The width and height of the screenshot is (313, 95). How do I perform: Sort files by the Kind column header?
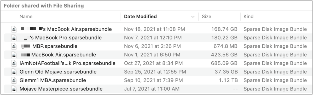(x=248, y=16)
